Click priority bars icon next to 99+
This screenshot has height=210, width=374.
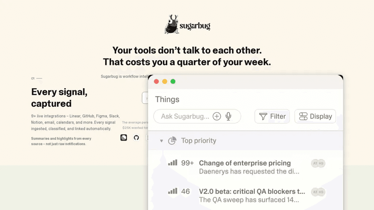(x=173, y=163)
